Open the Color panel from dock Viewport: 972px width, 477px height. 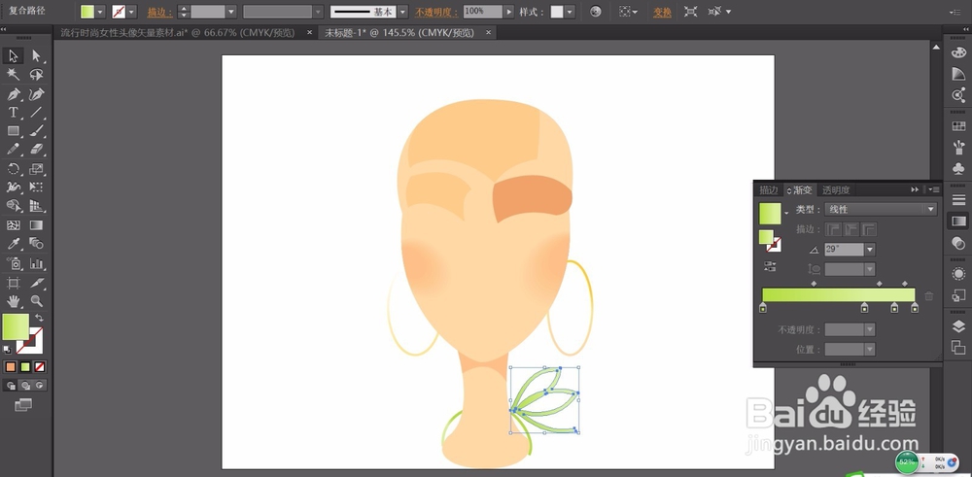[x=958, y=53]
